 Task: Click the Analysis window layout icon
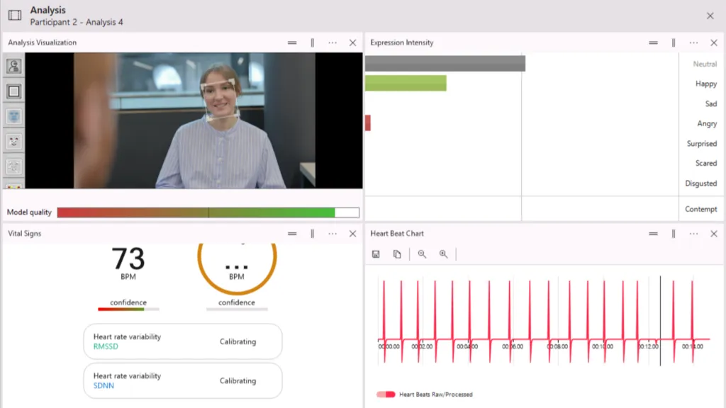[14, 15]
